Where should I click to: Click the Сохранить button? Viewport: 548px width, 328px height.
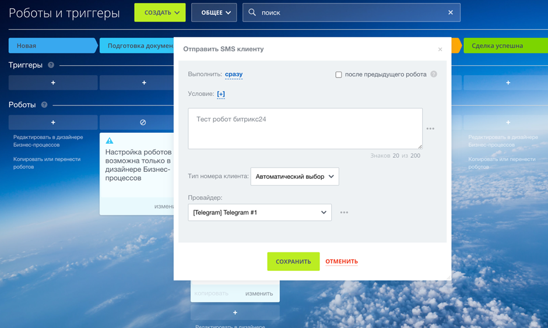click(293, 261)
